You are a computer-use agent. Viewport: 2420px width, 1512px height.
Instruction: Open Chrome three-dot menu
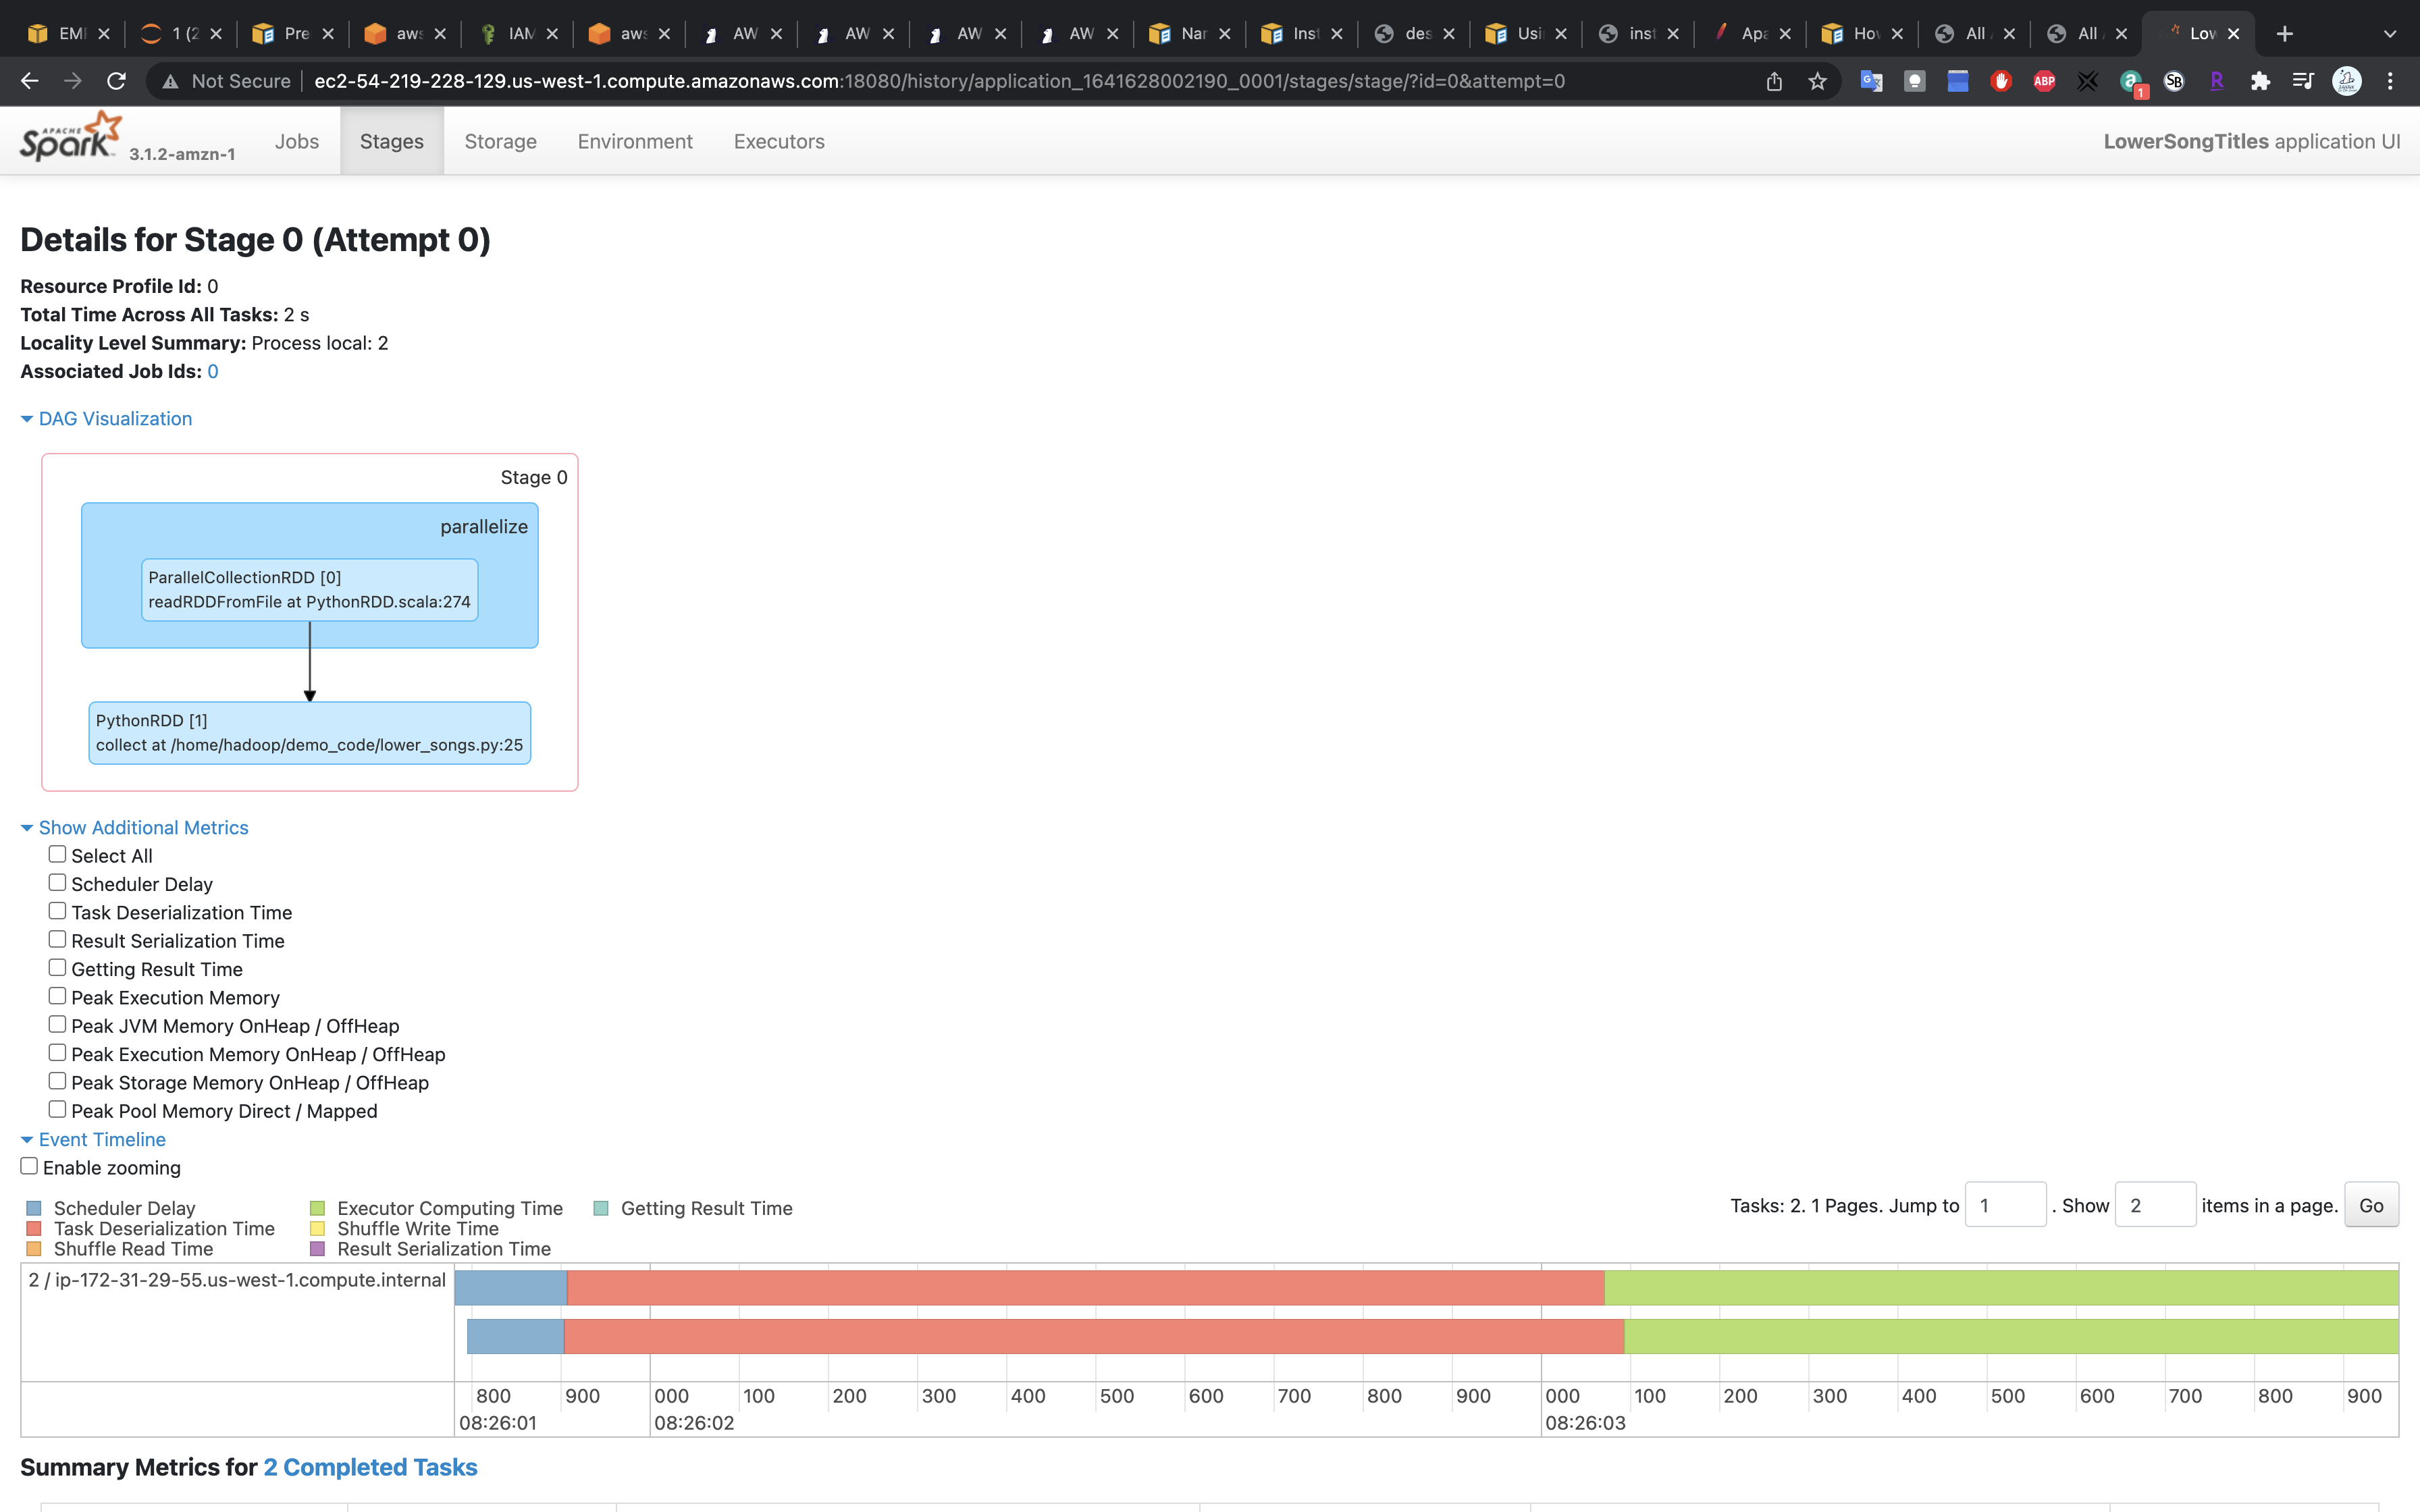[2390, 81]
